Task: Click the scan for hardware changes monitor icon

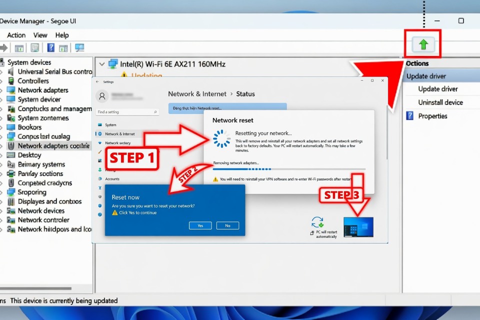Action: point(79,48)
